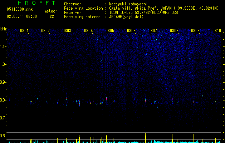Screen dimensions: 225x143
Task: Click the 'Receiver' field label
Action: 73,13
